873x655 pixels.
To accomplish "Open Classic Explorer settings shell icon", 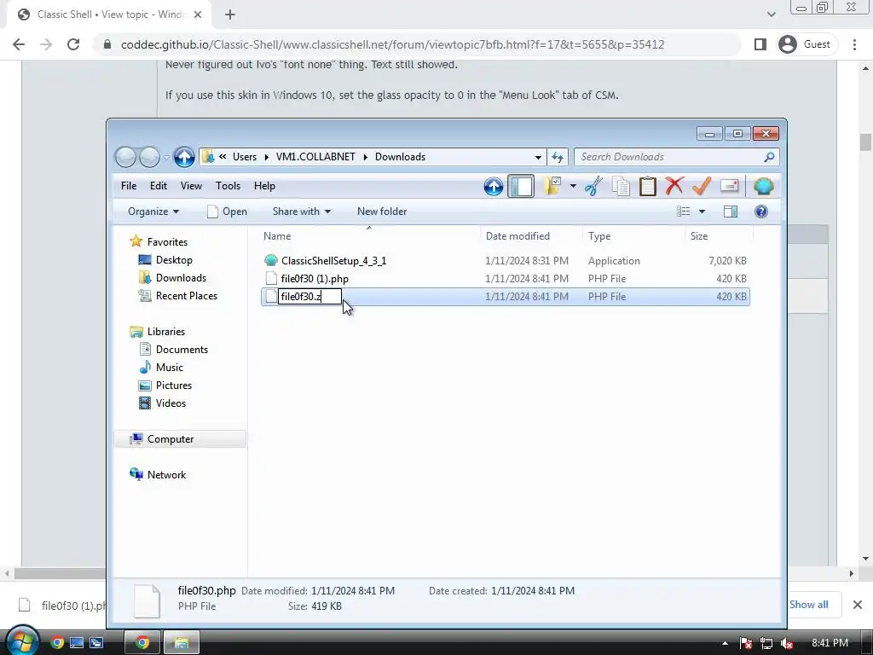I will pyautogui.click(x=763, y=186).
